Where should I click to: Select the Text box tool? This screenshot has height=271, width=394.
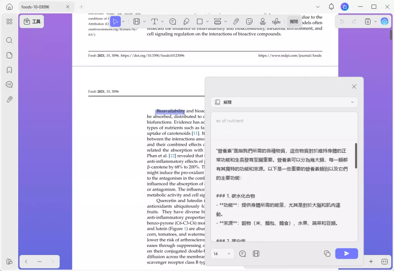154,21
